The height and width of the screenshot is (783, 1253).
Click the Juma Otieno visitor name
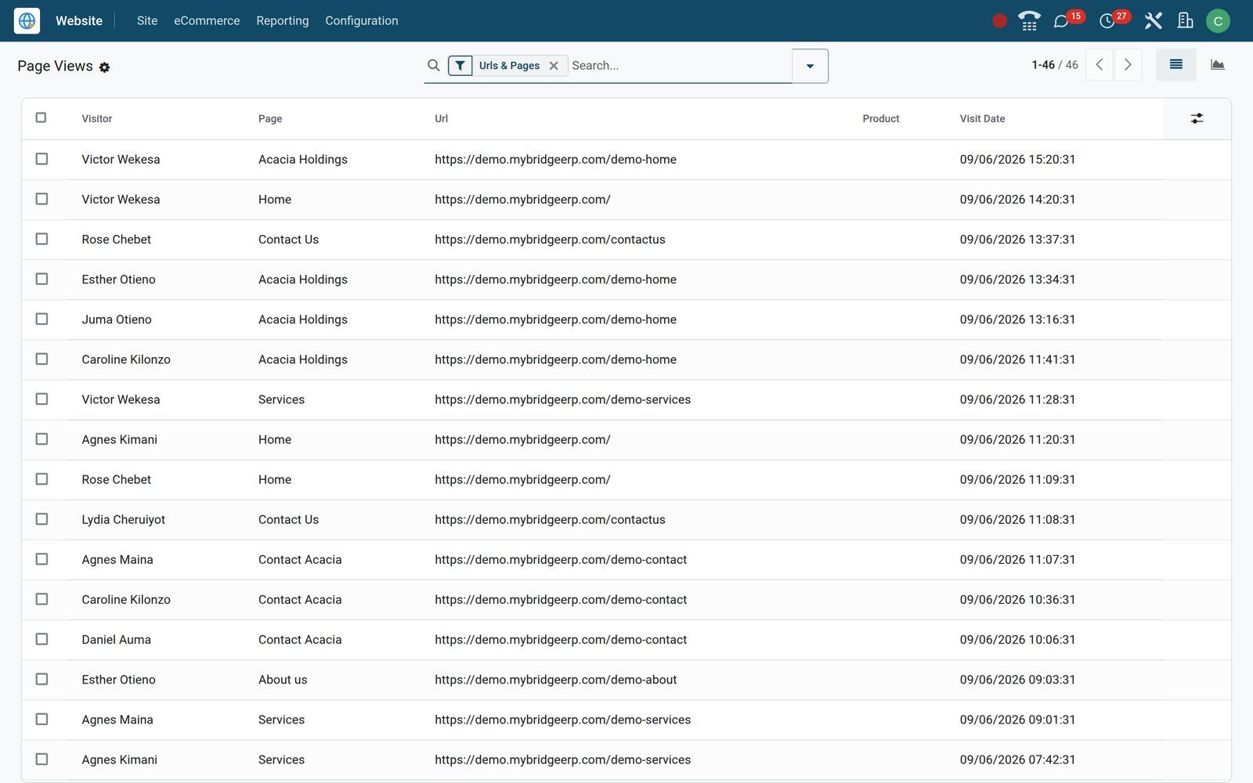pos(117,319)
